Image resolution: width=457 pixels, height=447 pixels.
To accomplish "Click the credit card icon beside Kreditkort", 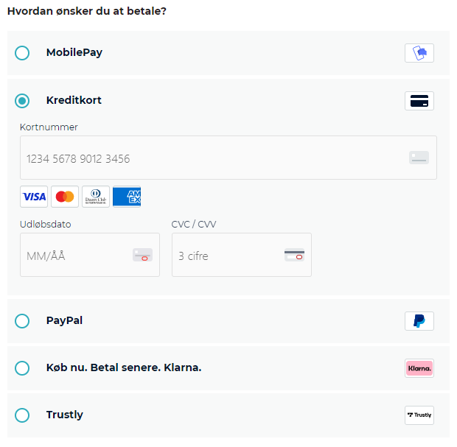I will (419, 101).
